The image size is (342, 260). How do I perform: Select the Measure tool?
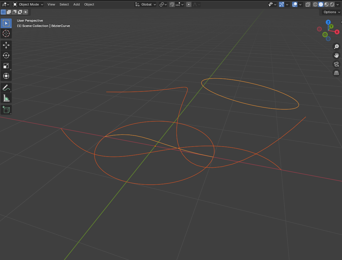[6, 98]
